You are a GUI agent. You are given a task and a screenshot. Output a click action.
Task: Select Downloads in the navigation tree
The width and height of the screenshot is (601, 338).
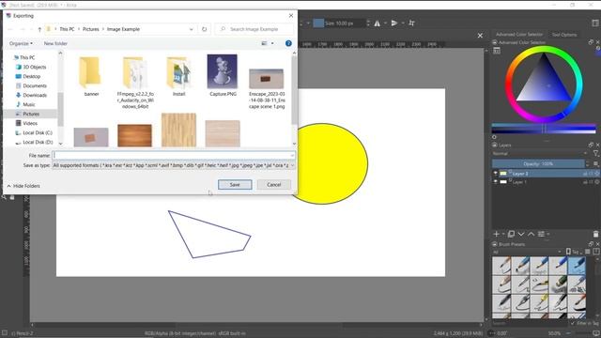(x=35, y=95)
